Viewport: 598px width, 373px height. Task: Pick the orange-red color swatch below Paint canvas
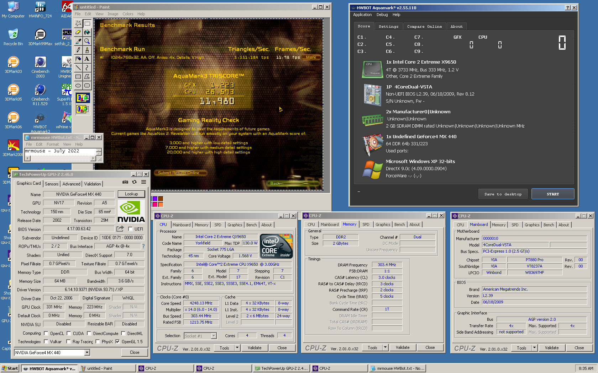[x=161, y=204]
